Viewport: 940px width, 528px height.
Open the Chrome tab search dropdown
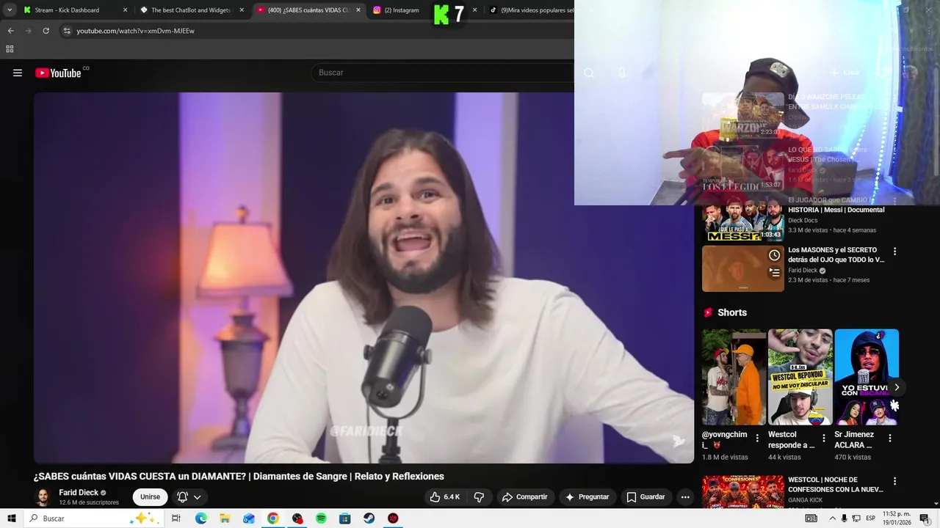[x=10, y=10]
